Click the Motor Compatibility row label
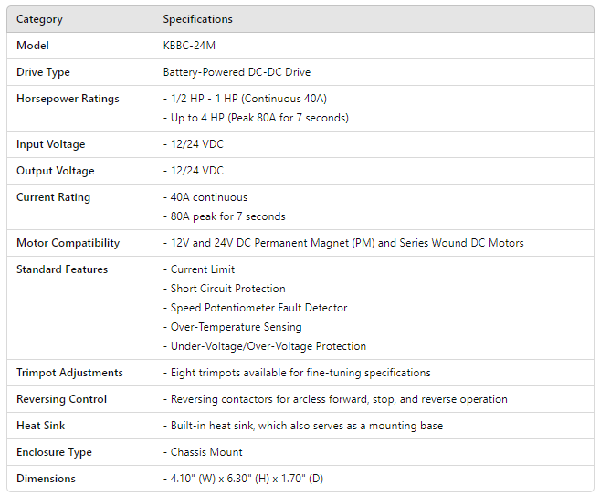 (x=68, y=243)
